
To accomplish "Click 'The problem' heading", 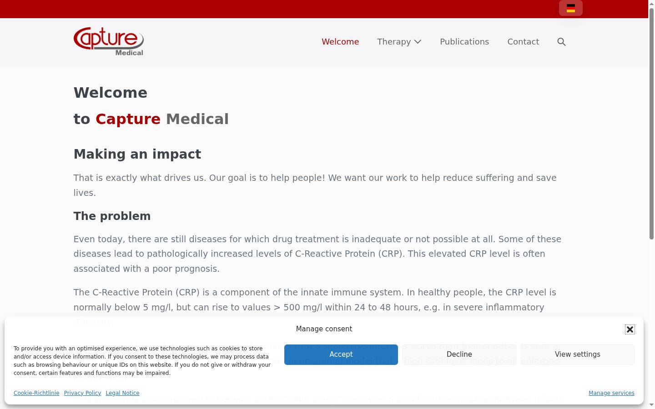I will point(112,216).
